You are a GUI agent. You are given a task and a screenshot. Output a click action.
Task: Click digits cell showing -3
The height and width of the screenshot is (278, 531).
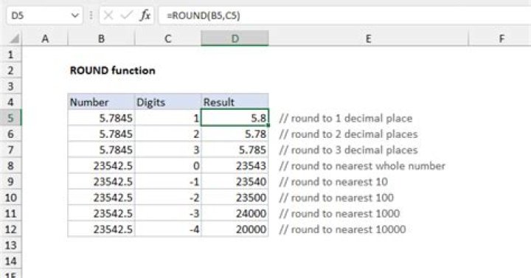[167, 213]
